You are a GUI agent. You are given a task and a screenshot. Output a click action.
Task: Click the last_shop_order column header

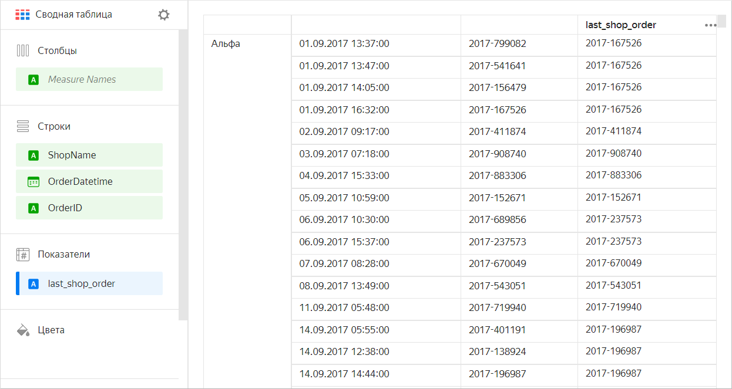621,25
